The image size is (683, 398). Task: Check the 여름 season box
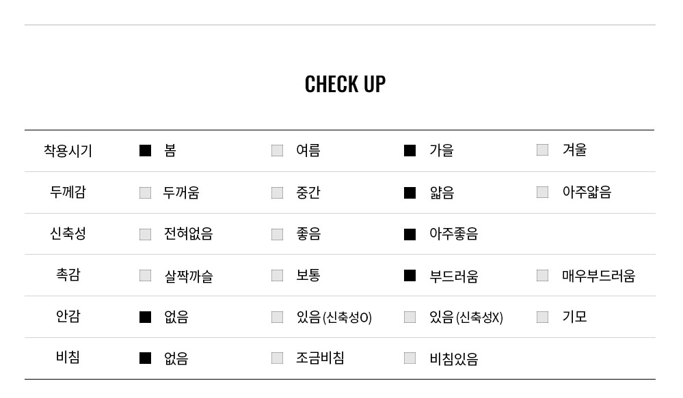[277, 150]
